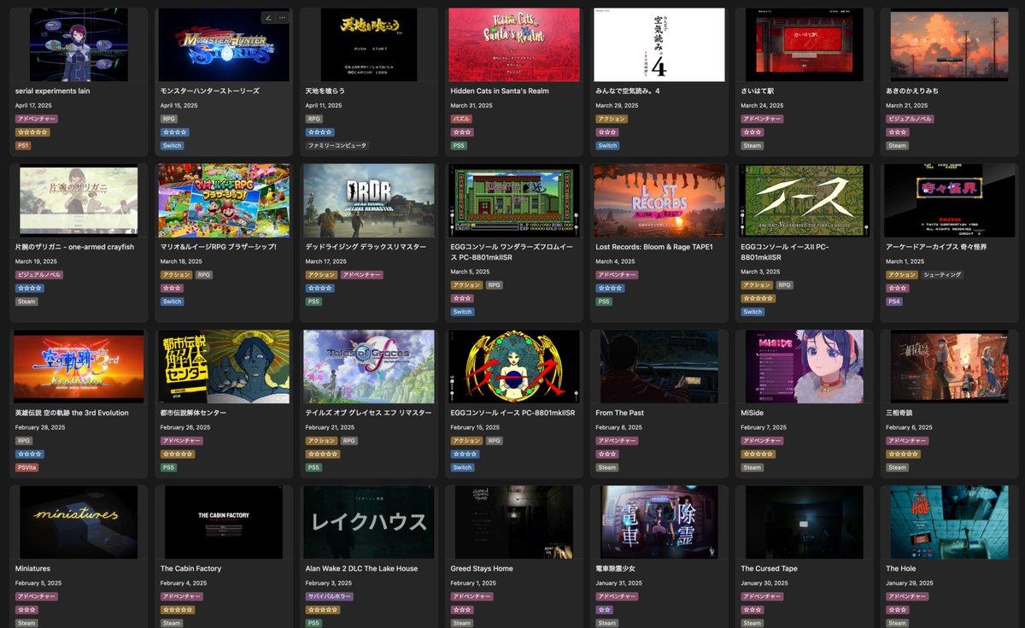Click the RPG tag on 天地を喰らう card

coord(314,119)
